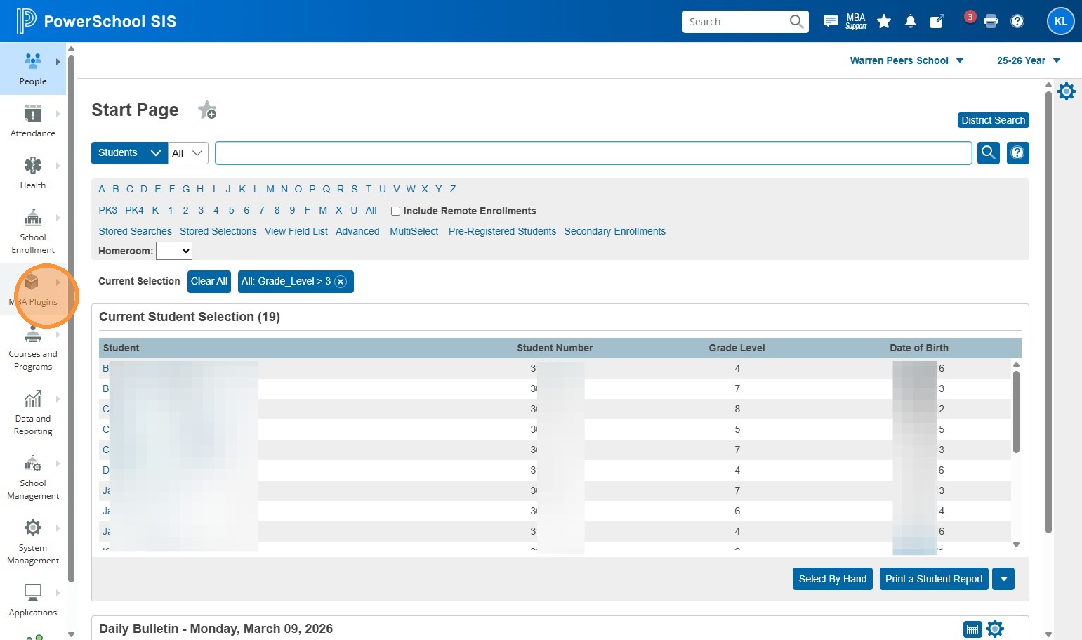This screenshot has width=1082, height=640.
Task: Expand the Health submenu arrow
Action: pyautogui.click(x=58, y=166)
